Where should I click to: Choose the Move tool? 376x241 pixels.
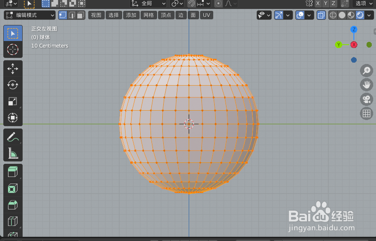[13, 69]
